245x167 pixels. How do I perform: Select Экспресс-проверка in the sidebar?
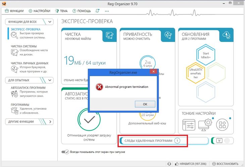point(28,33)
